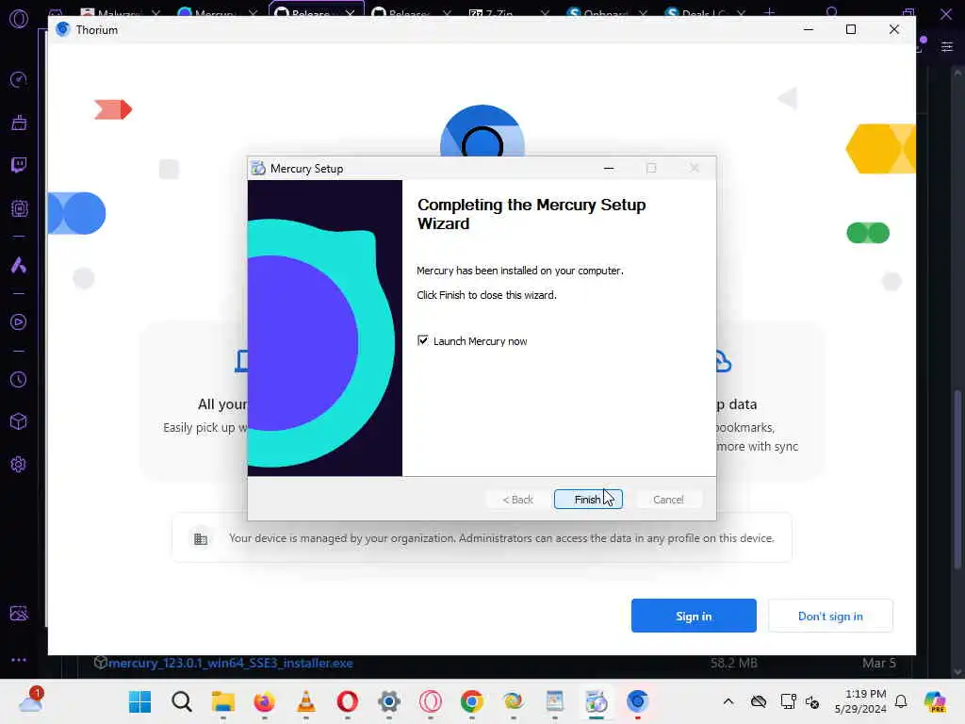Switch to the Onboard tab in Opera
965x724 pixels.
coord(607,12)
